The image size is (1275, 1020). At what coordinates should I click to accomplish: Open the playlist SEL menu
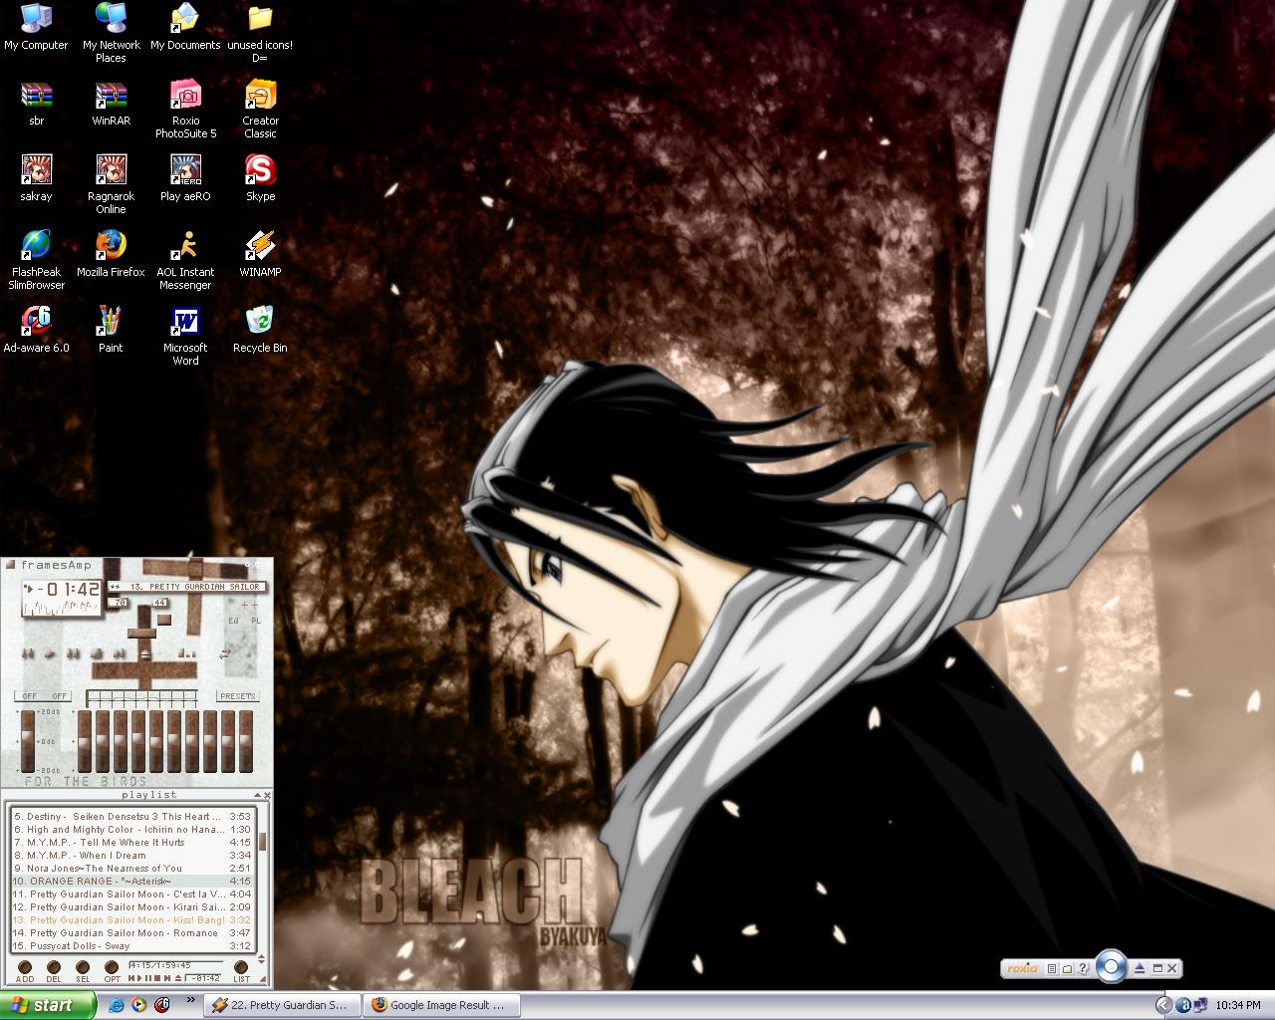83,972
